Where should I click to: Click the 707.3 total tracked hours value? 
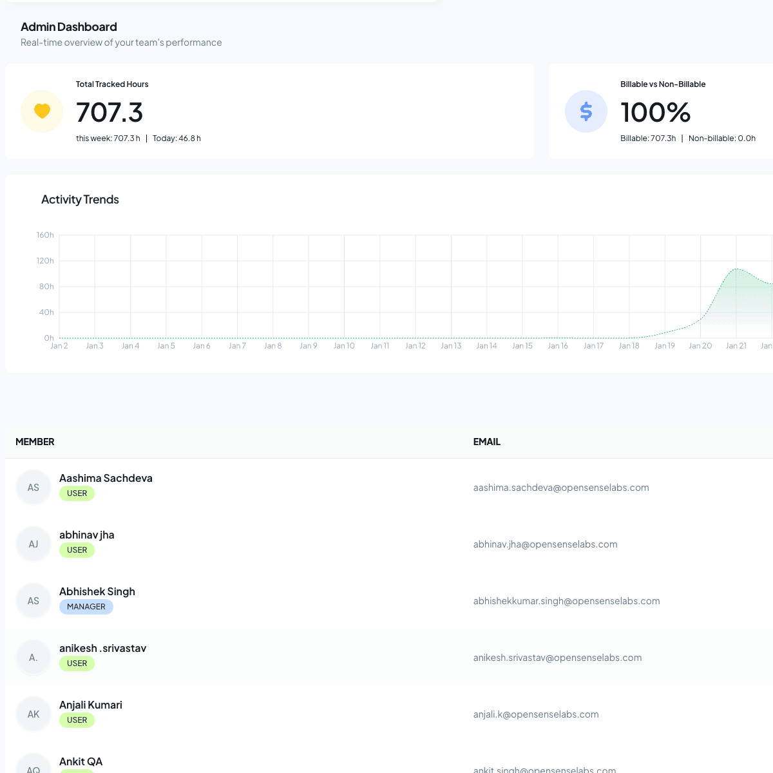pyautogui.click(x=110, y=112)
